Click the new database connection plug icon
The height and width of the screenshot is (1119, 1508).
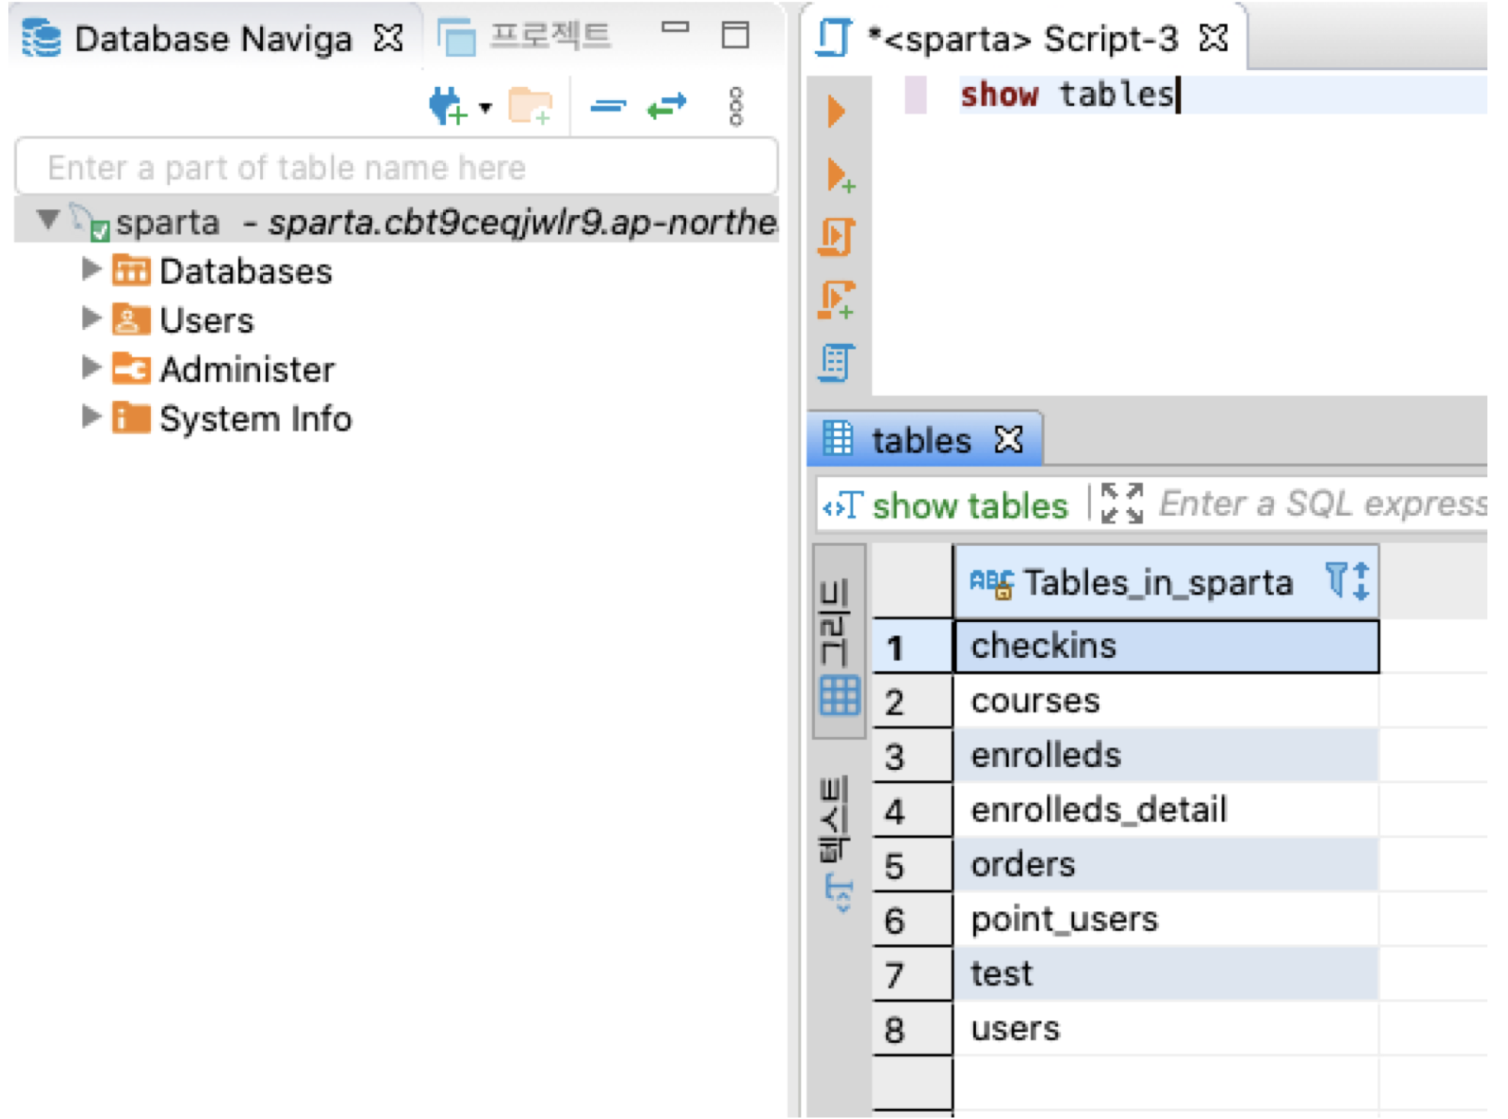[447, 106]
